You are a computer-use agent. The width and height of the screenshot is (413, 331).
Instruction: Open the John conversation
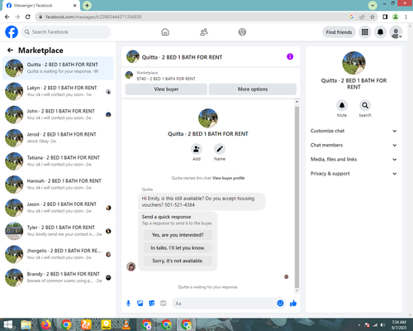[58, 114]
